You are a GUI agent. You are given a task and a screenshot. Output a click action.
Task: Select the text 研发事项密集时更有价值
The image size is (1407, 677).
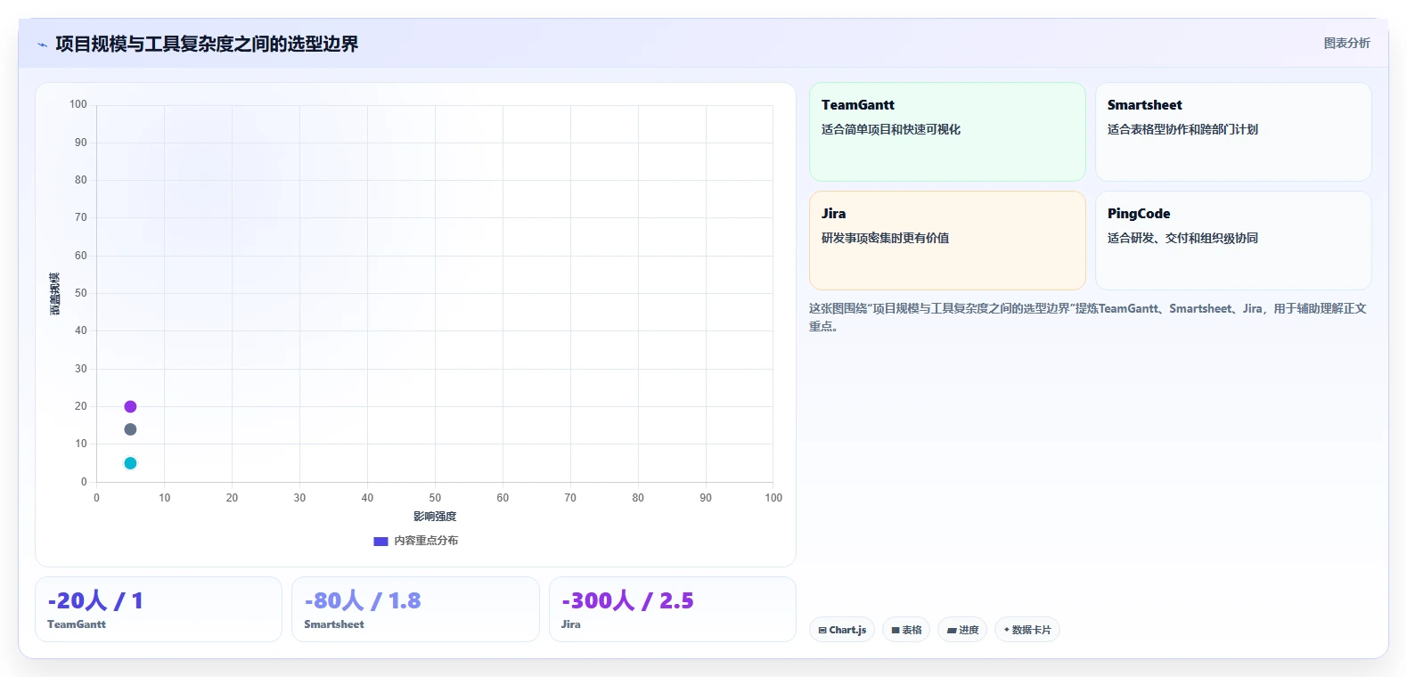(885, 238)
